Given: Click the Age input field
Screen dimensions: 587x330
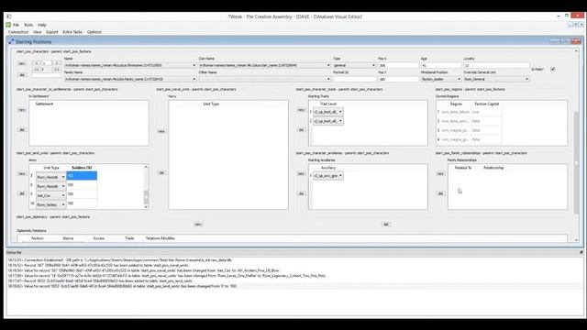Looking at the screenshot, I should coord(440,65).
